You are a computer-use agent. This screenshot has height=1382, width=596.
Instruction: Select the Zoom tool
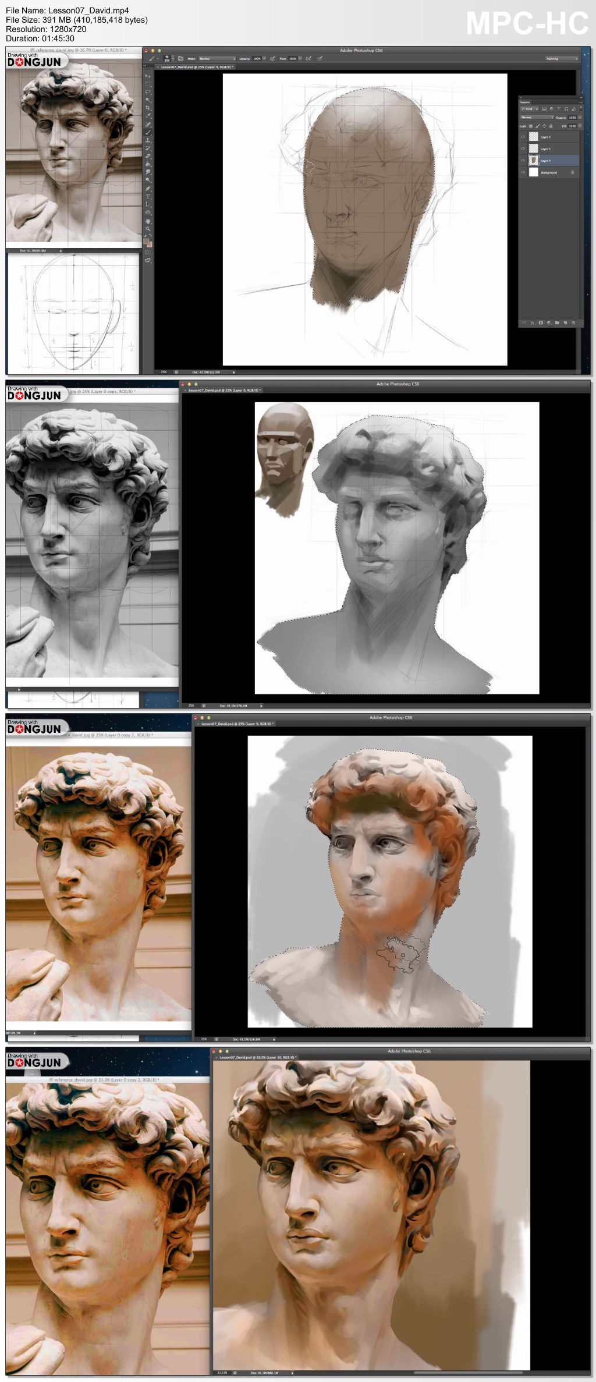coord(148,229)
